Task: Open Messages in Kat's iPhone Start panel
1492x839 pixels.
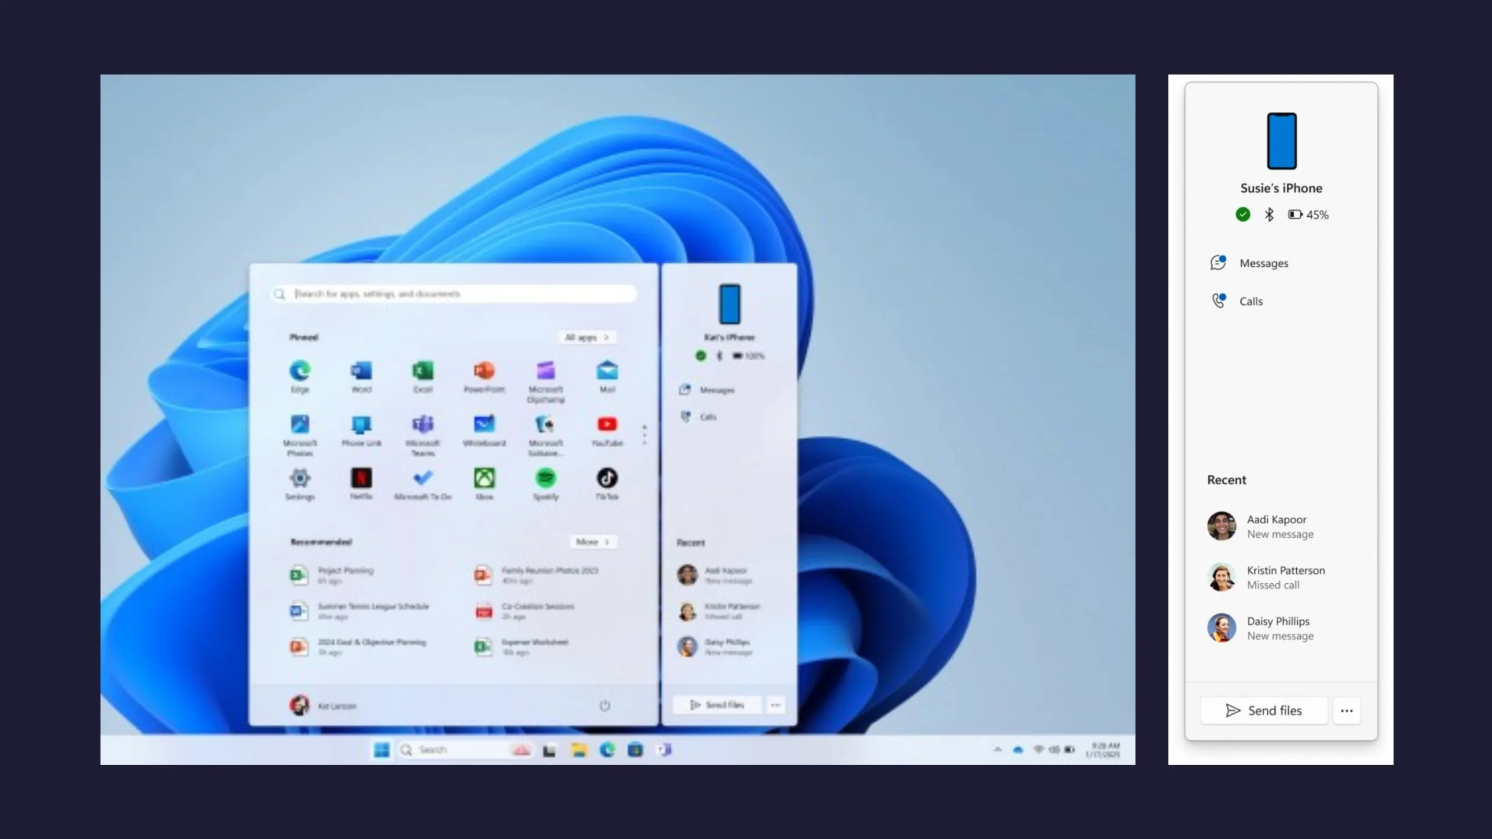Action: click(706, 390)
